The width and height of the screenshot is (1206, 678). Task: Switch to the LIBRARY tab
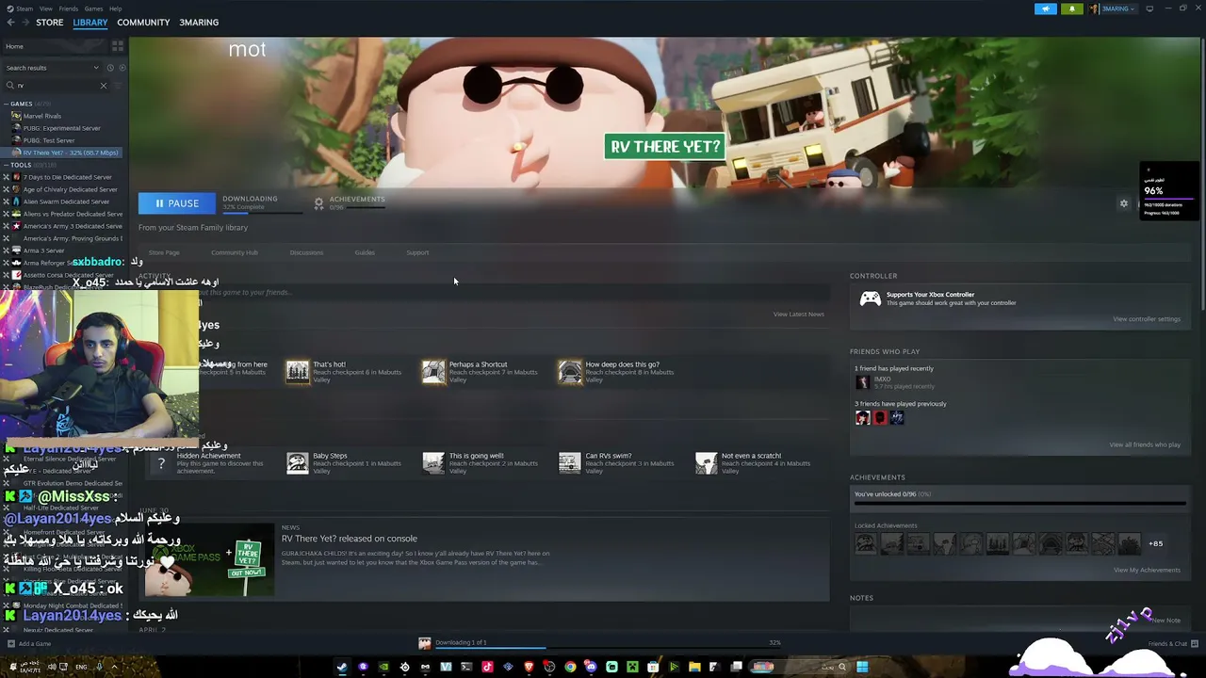click(x=90, y=23)
